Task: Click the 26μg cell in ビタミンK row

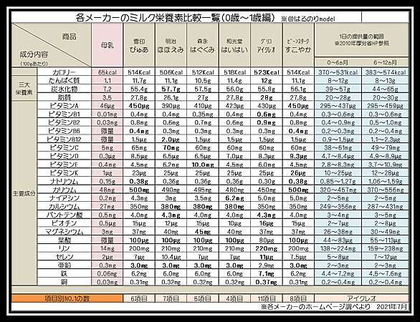Action: click(298, 173)
